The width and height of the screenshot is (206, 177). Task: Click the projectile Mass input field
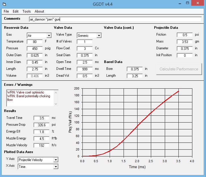click(184, 42)
